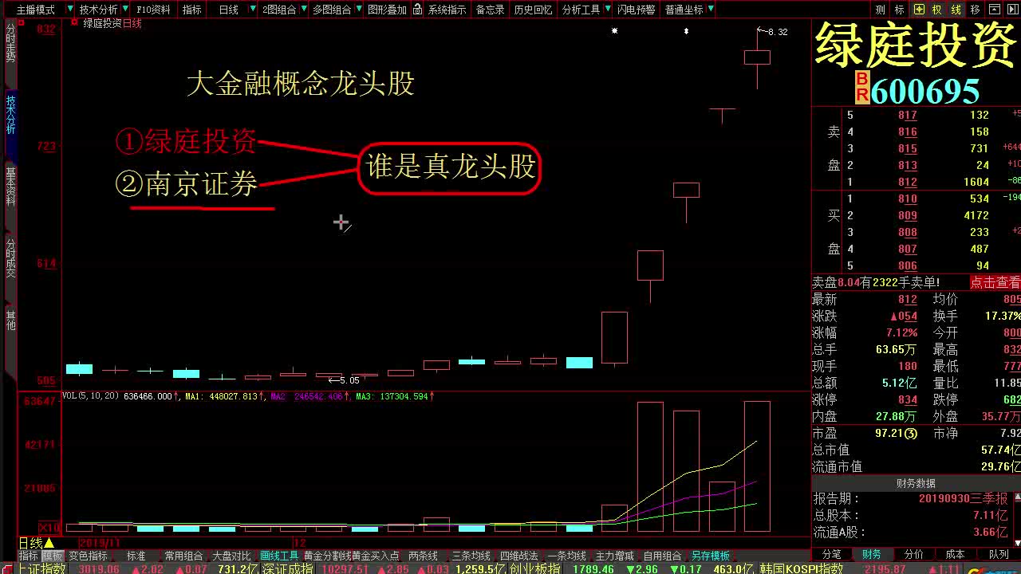The width and height of the screenshot is (1021, 574).
Task: Expand the 普通坐标 dropdown arrow
Action: click(x=711, y=10)
